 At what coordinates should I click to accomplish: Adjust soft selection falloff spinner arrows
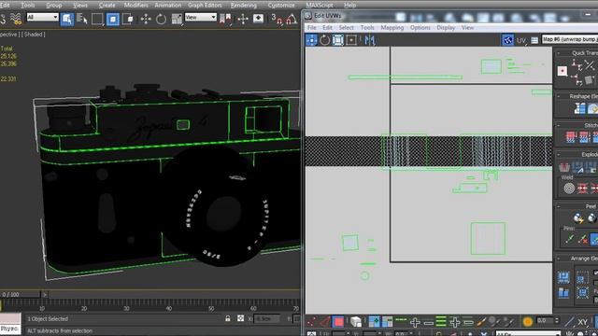pyautogui.click(x=557, y=321)
